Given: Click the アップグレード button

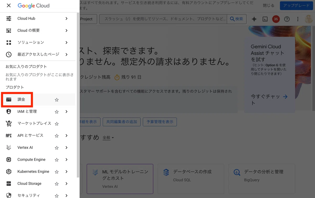Looking at the screenshot, I should pyautogui.click(x=296, y=6).
